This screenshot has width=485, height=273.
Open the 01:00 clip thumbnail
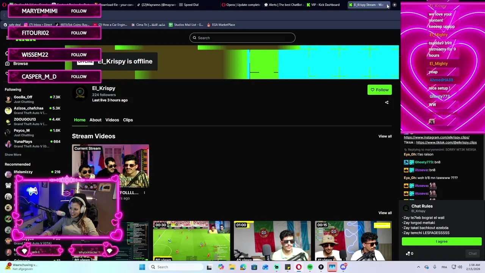click(x=272, y=241)
